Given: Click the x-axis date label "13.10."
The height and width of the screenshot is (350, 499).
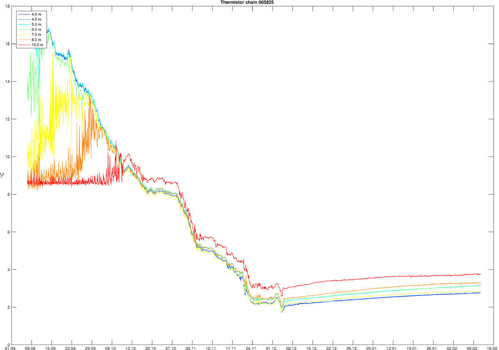Looking at the screenshot, I should tap(131, 348).
